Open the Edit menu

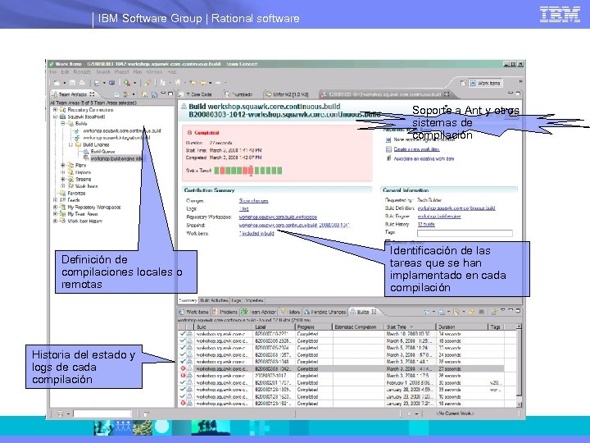point(65,71)
